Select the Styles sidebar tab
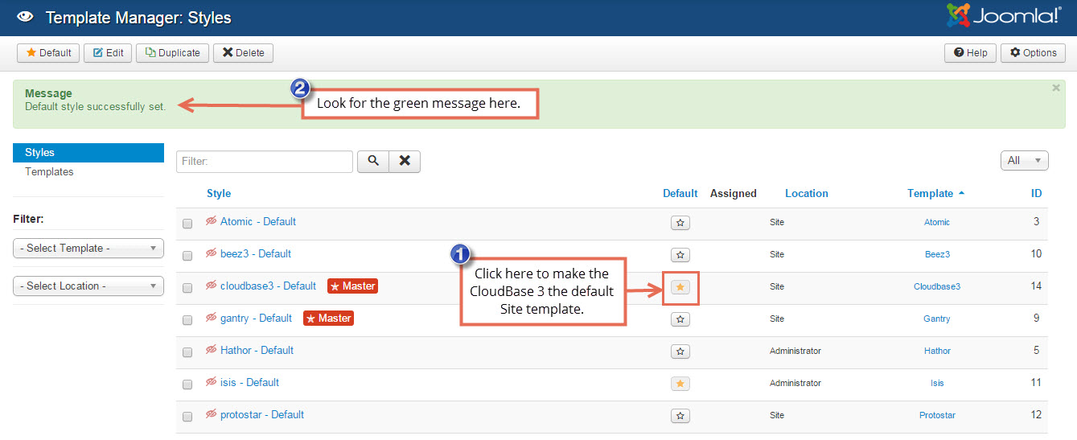1077x440 pixels. (88, 153)
